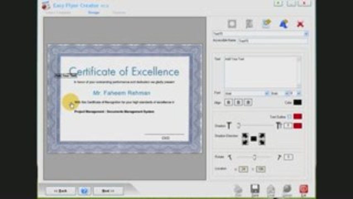The image size is (353, 199).
Task: Set shadow direction to bottom-right
Action: tap(262, 142)
